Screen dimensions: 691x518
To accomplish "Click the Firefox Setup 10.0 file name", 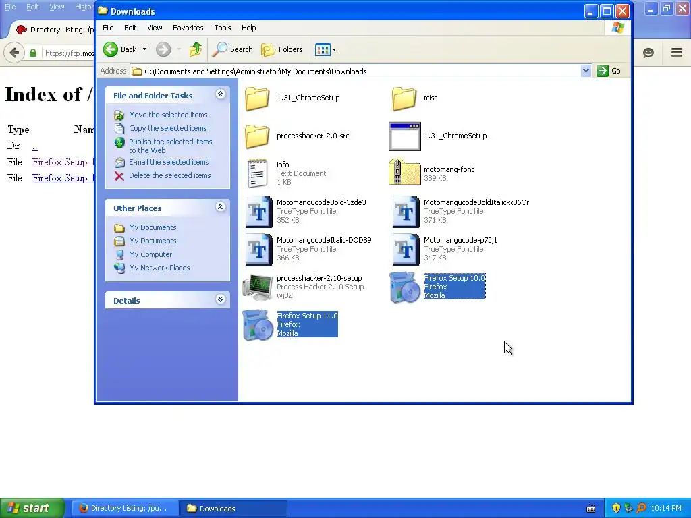I will coord(454,278).
